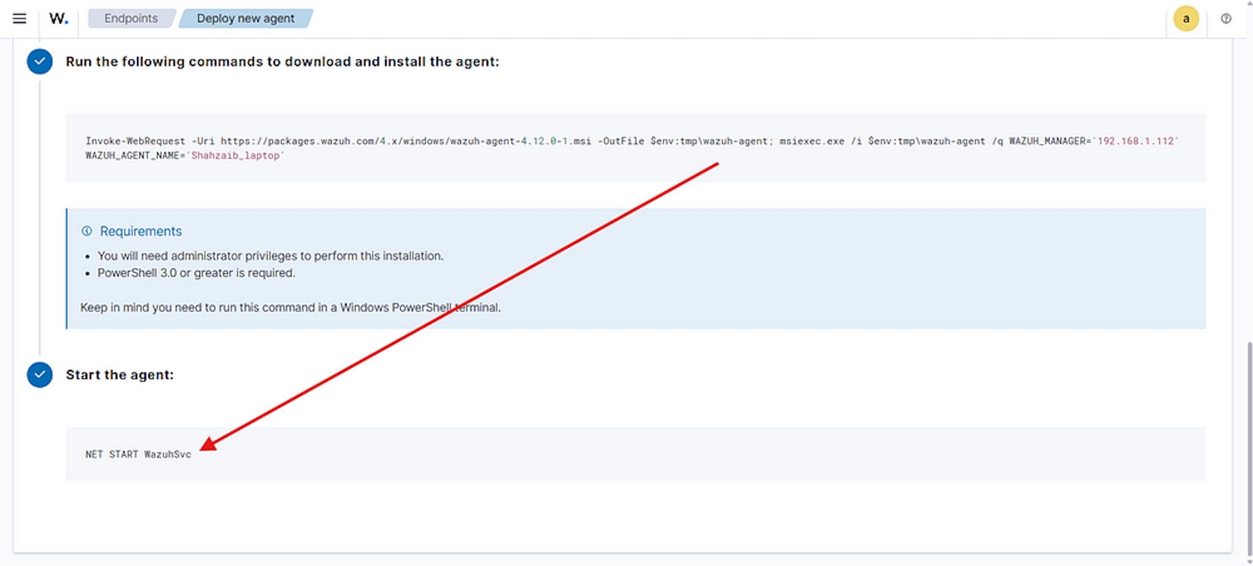
Task: Click the Invoke-WebRequest install command block
Action: coord(636,148)
